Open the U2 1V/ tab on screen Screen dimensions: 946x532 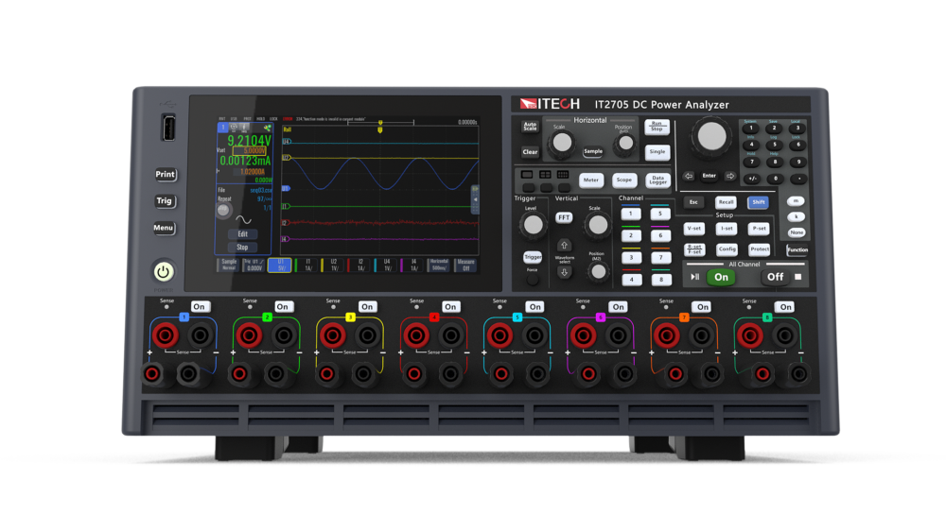[x=334, y=266]
